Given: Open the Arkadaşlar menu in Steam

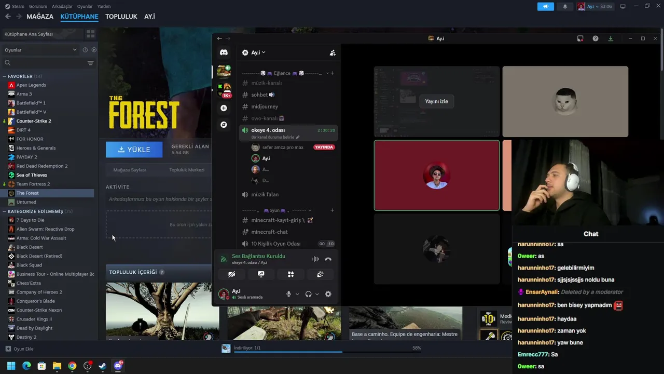Looking at the screenshot, I should [x=62, y=6].
